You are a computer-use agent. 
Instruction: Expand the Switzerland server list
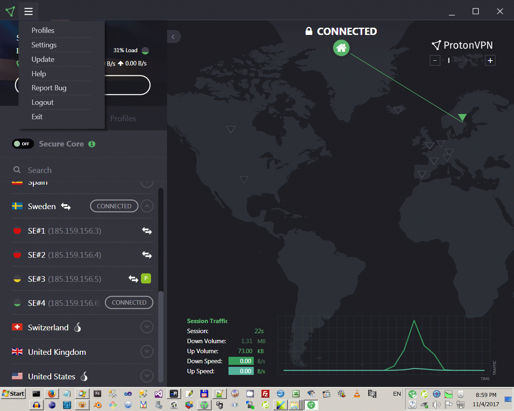147,327
